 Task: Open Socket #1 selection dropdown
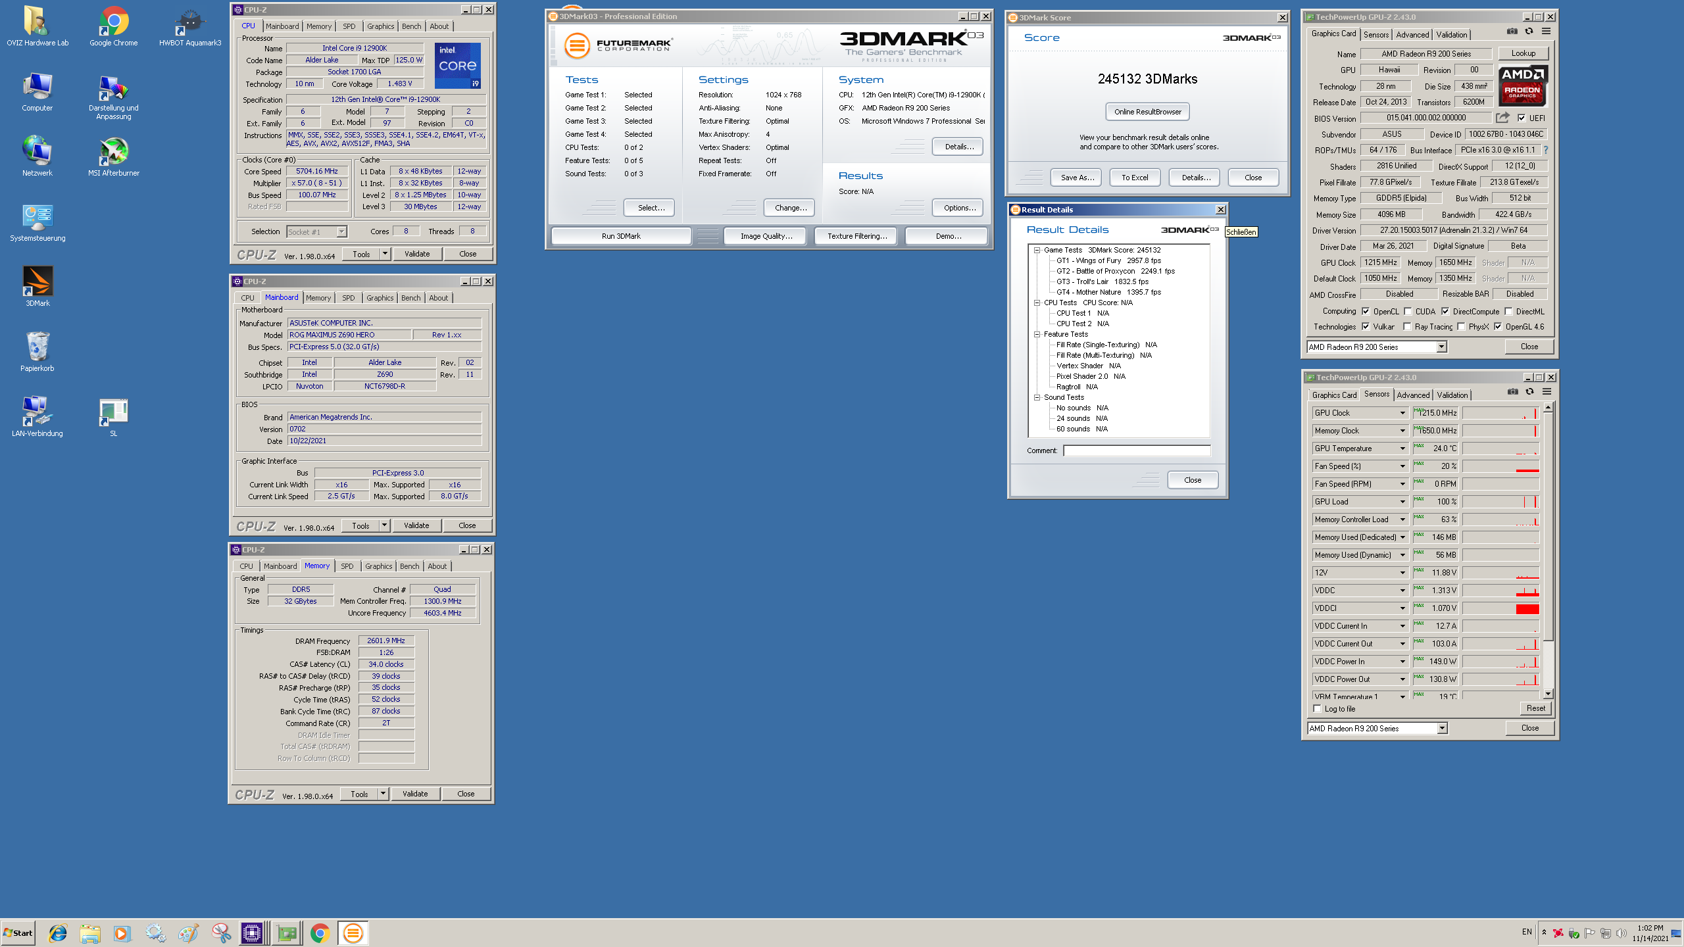click(x=341, y=231)
